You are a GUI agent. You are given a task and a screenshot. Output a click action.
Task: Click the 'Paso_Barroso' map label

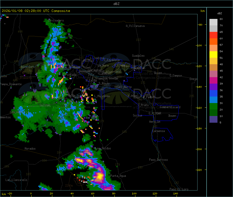pyautogui.click(x=158, y=160)
